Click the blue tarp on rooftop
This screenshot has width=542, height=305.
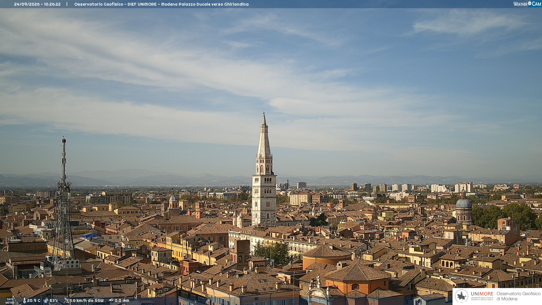(x=92, y=236)
